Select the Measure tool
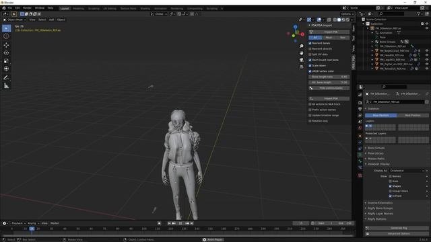This screenshot has width=431, height=242. click(6, 86)
